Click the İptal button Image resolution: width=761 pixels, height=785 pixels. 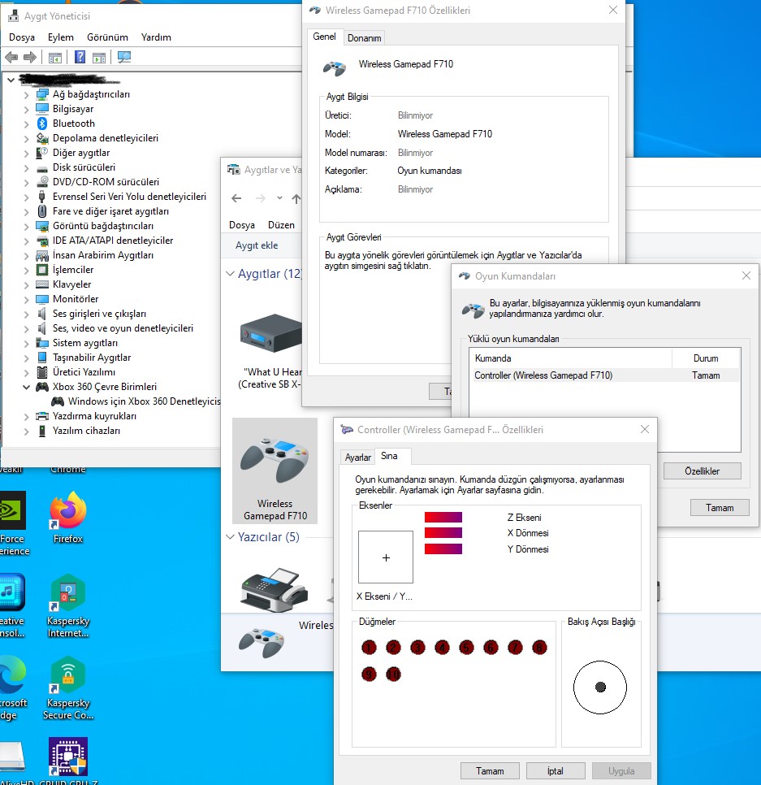(556, 771)
